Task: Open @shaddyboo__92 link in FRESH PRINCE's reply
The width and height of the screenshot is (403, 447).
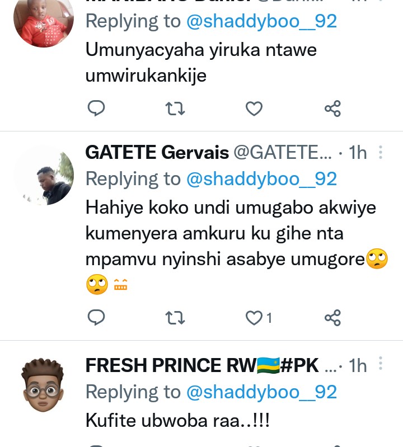Action: [261, 392]
